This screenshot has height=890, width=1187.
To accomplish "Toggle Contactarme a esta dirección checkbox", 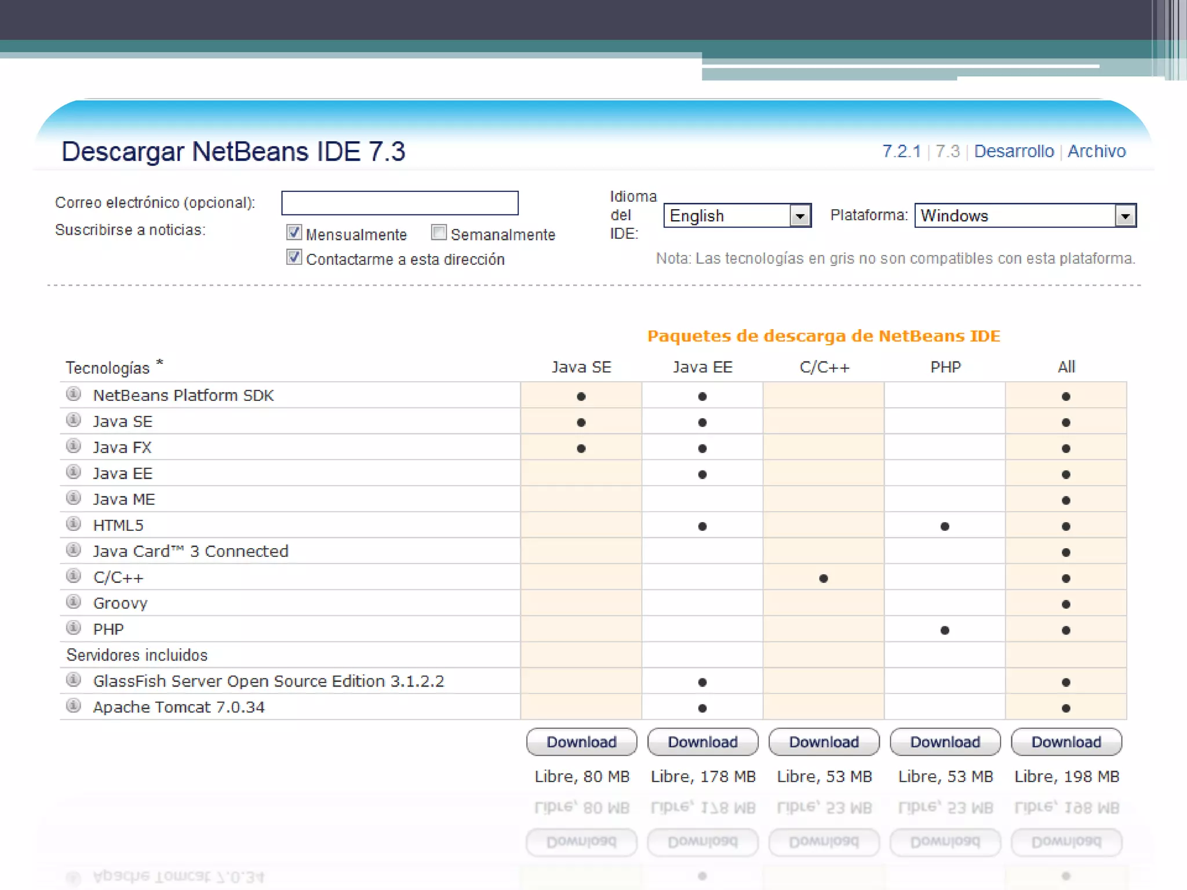I will point(294,257).
